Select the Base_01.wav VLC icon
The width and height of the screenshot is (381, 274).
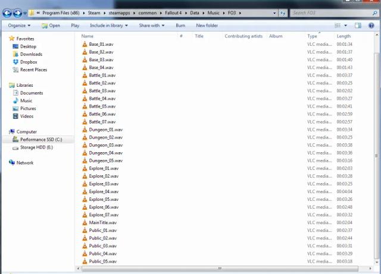(x=85, y=44)
